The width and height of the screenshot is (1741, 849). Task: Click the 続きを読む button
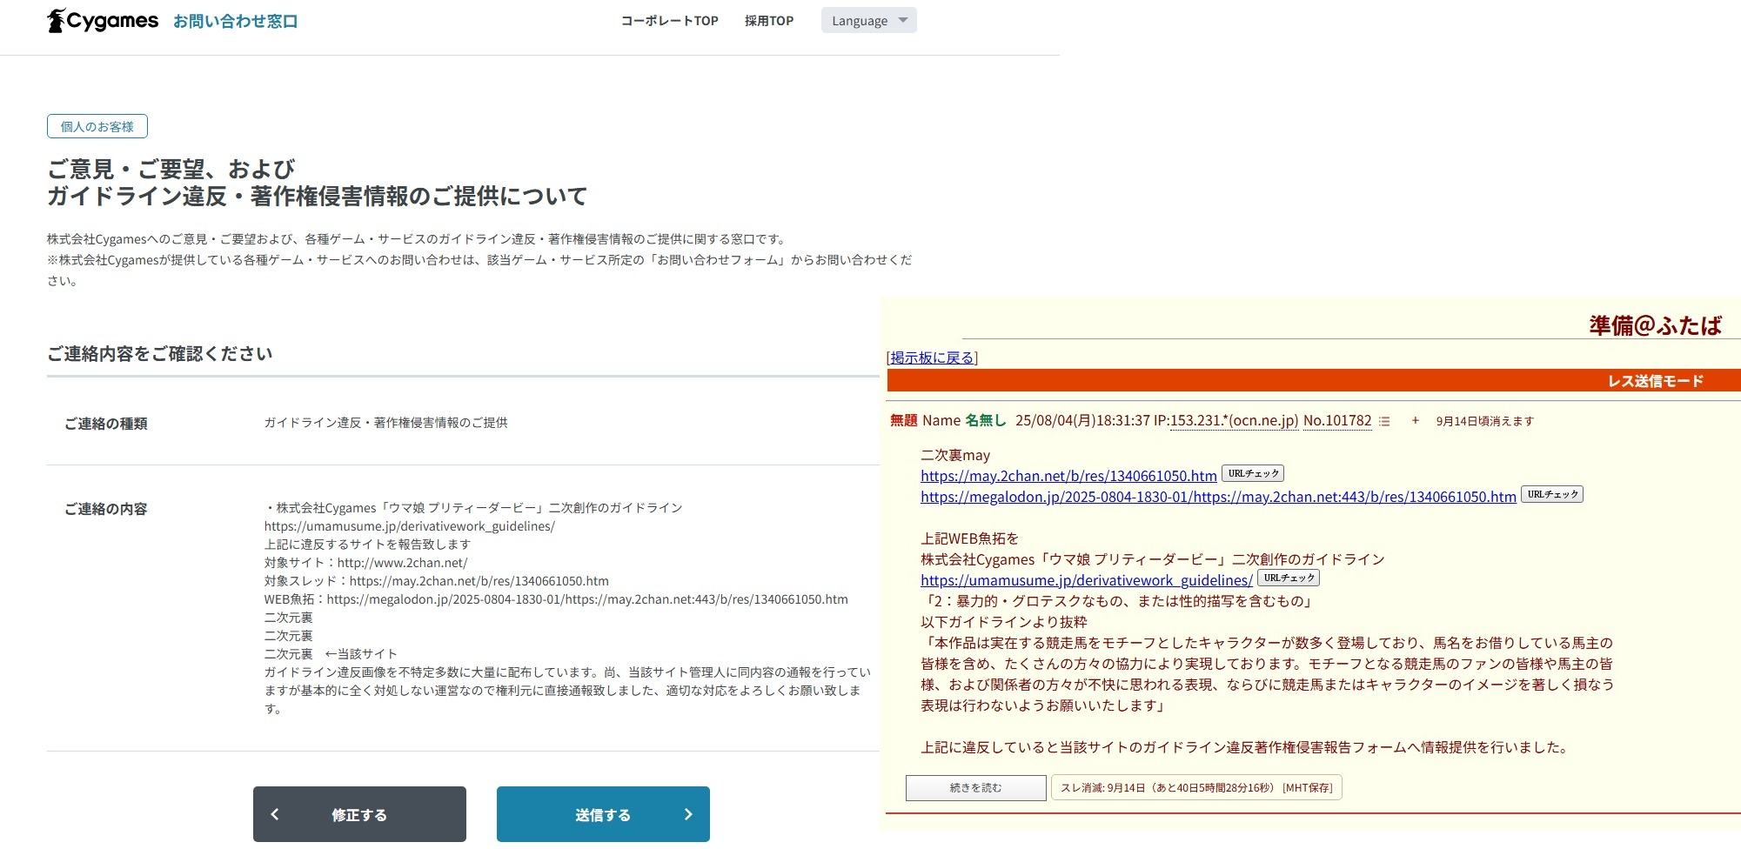point(976,788)
